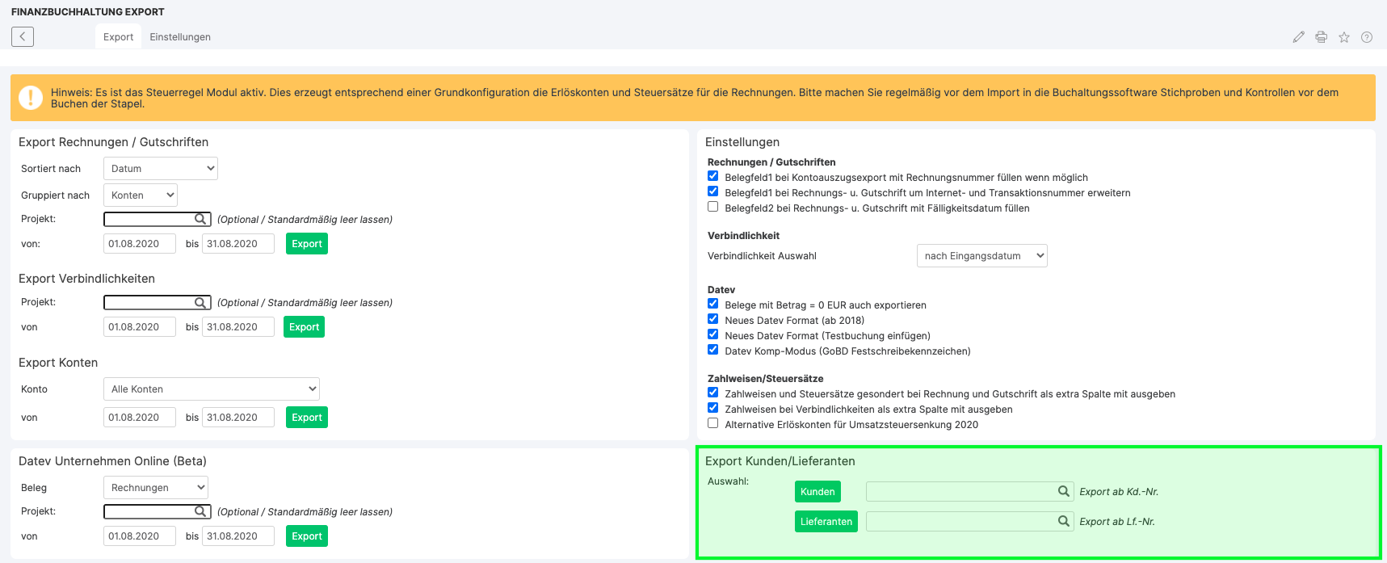Enable Alternative Erlöskonten für Umsatzsteuersenkung 2020
Image resolution: width=1387 pixels, height=563 pixels.
(x=712, y=424)
